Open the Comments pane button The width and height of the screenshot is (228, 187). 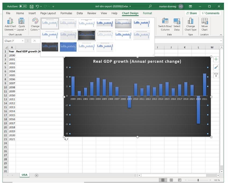[x=211, y=13]
